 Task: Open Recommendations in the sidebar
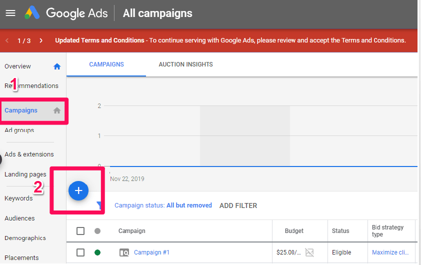click(x=31, y=85)
